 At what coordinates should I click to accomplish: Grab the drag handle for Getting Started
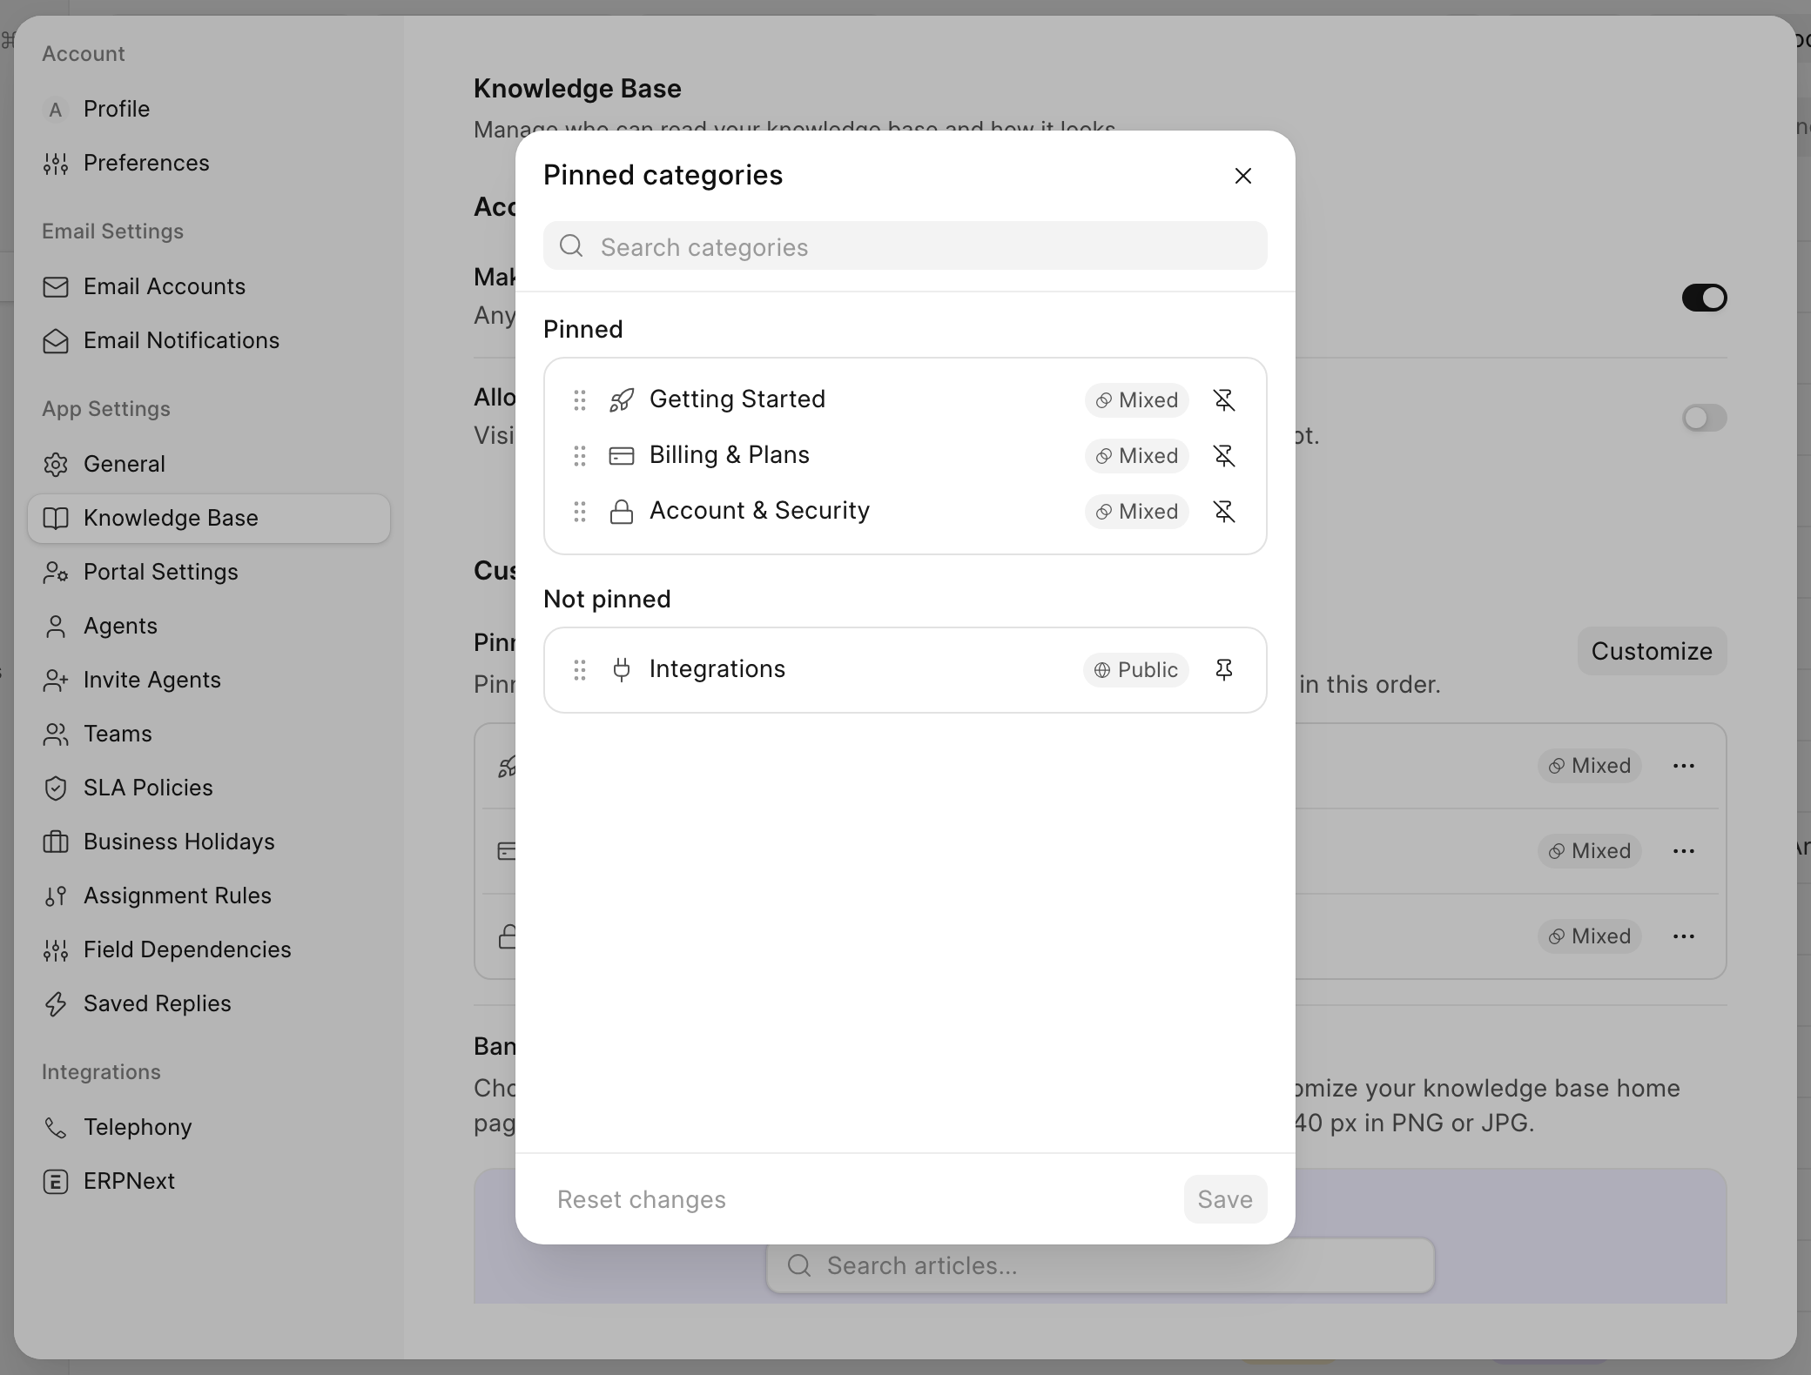coord(580,400)
